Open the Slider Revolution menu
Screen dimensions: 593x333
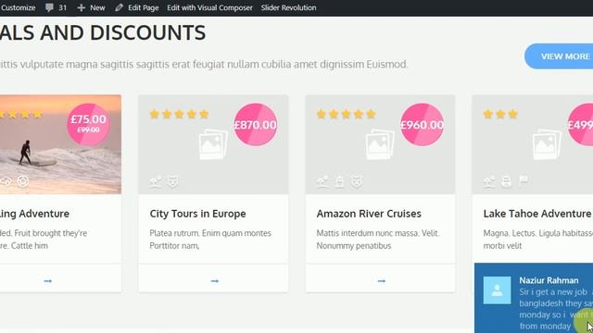click(x=288, y=7)
